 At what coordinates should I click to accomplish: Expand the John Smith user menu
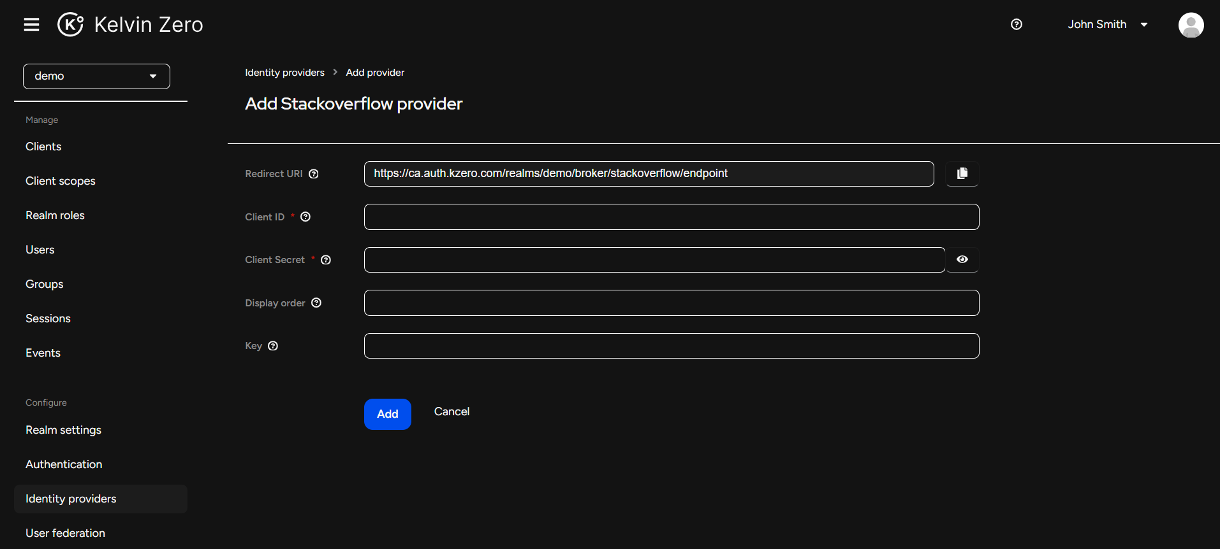1108,24
